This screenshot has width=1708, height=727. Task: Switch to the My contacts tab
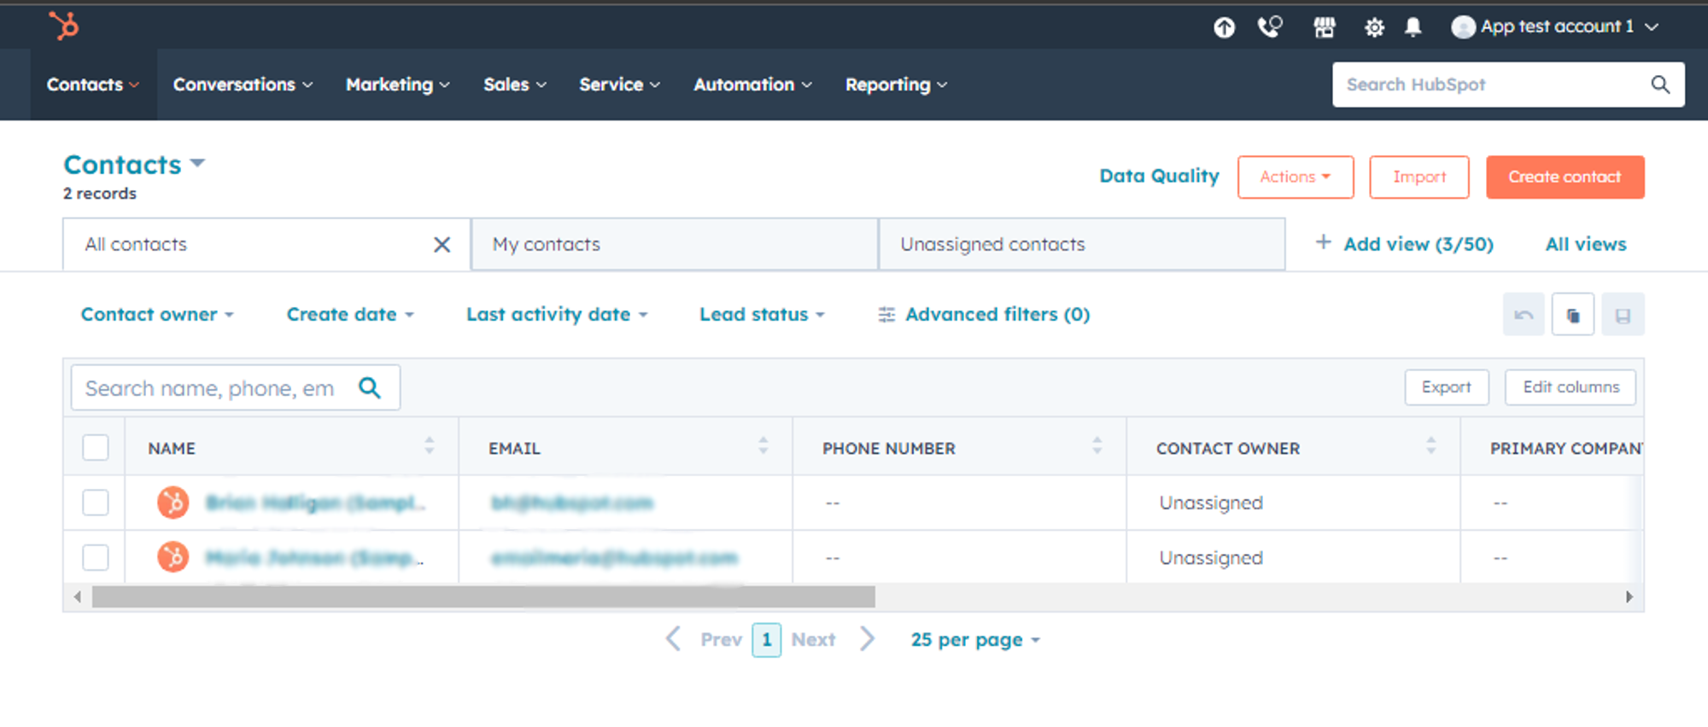point(675,245)
